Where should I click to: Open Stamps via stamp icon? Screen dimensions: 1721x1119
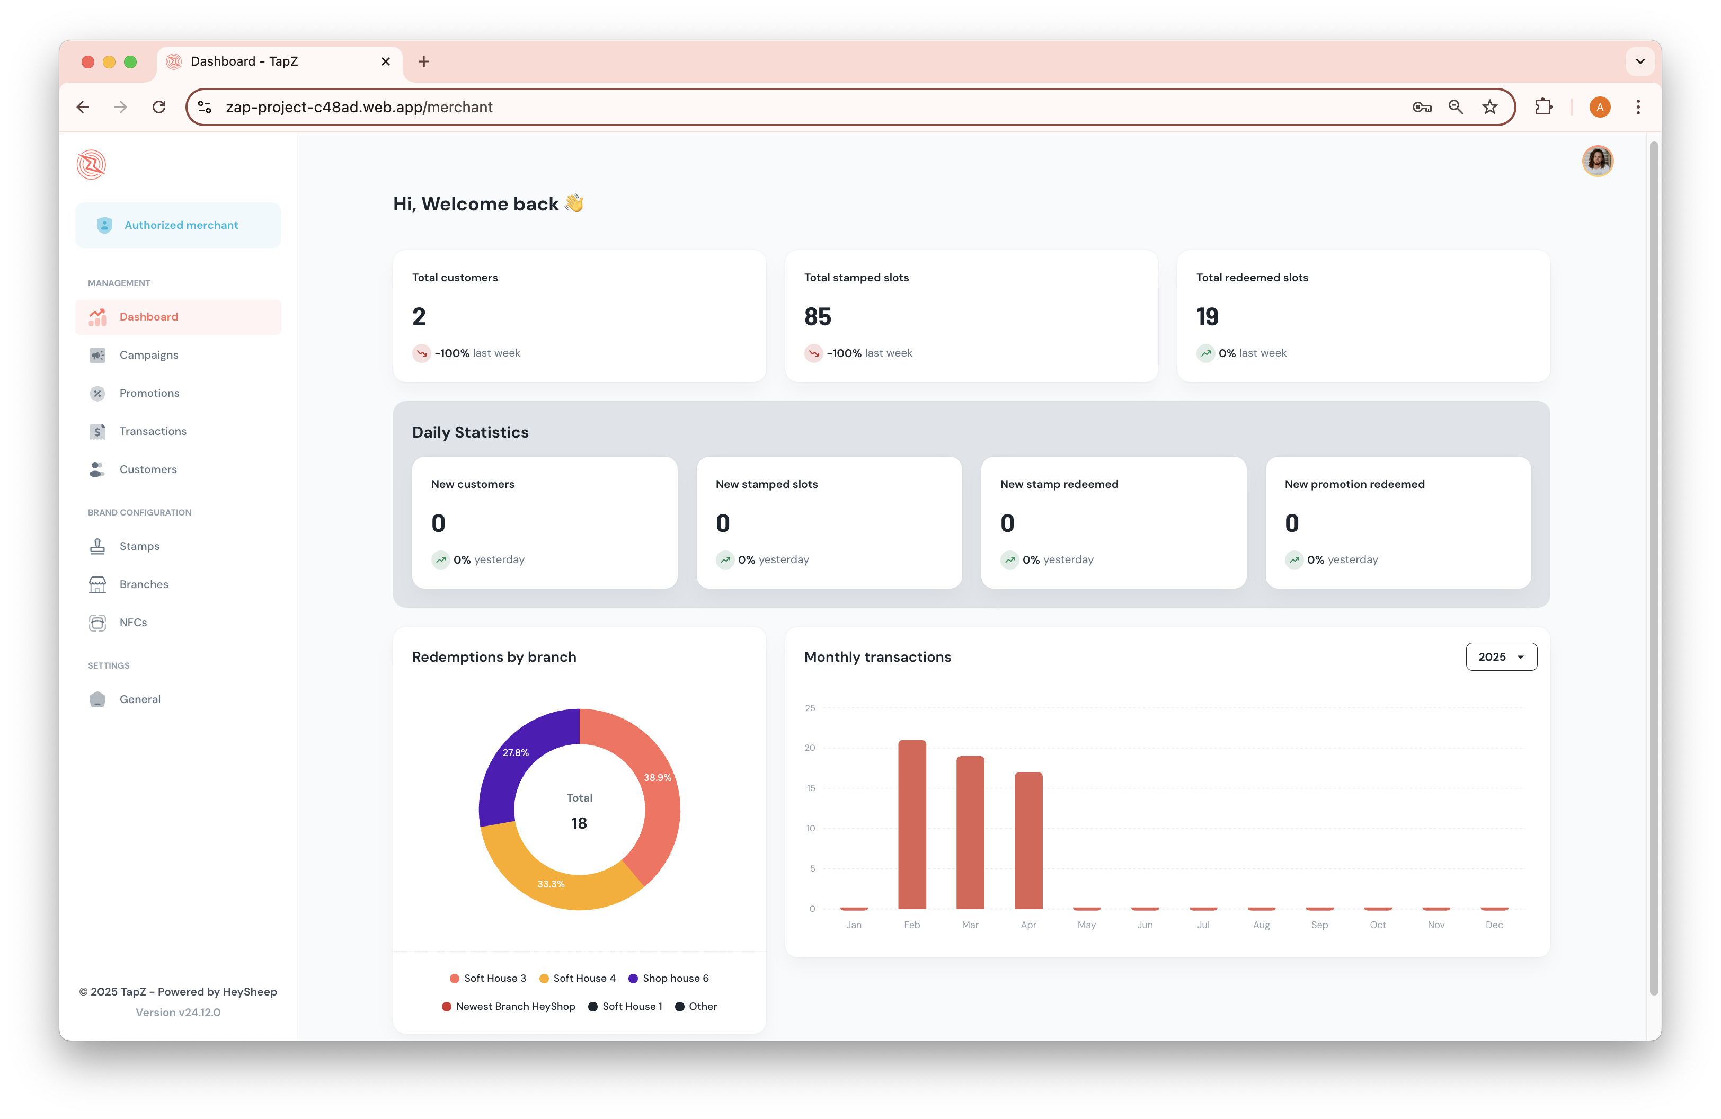pyautogui.click(x=97, y=546)
